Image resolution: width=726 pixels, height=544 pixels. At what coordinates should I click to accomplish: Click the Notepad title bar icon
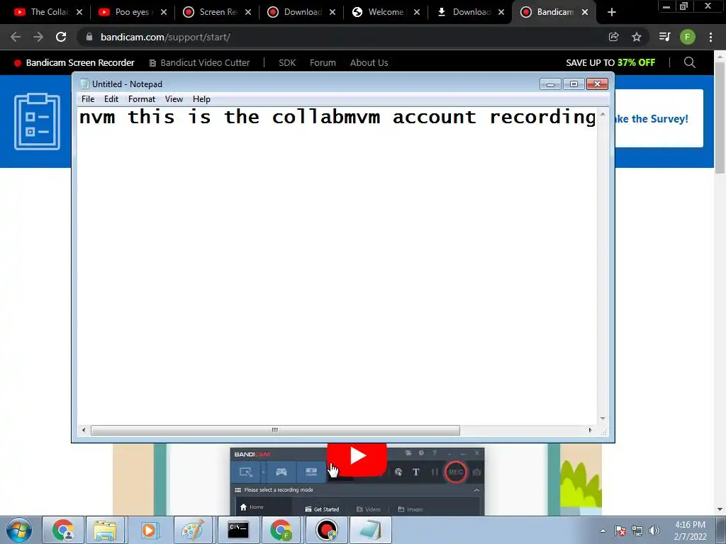click(84, 84)
